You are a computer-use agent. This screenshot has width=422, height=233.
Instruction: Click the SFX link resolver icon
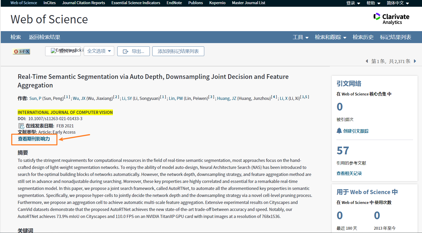tap(21, 51)
